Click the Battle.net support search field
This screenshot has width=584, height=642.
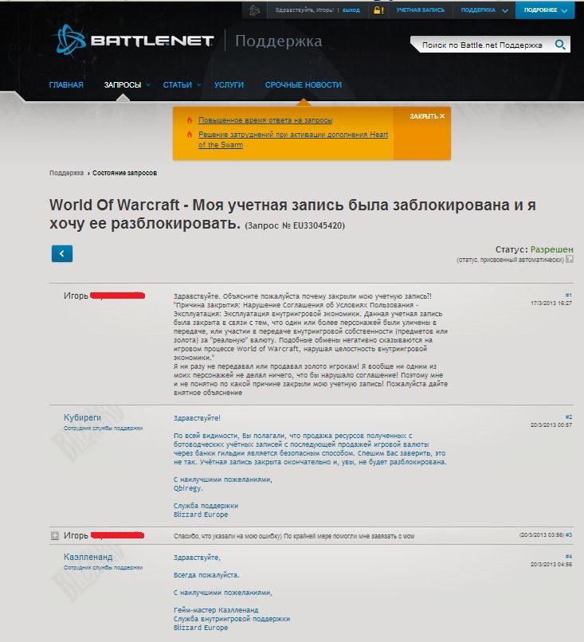(482, 45)
